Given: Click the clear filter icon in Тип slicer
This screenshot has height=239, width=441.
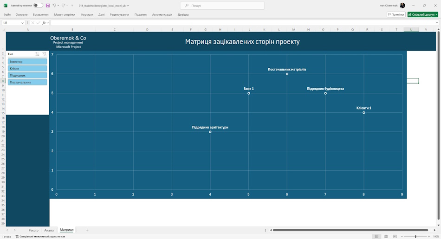Looking at the screenshot, I should 45,54.
